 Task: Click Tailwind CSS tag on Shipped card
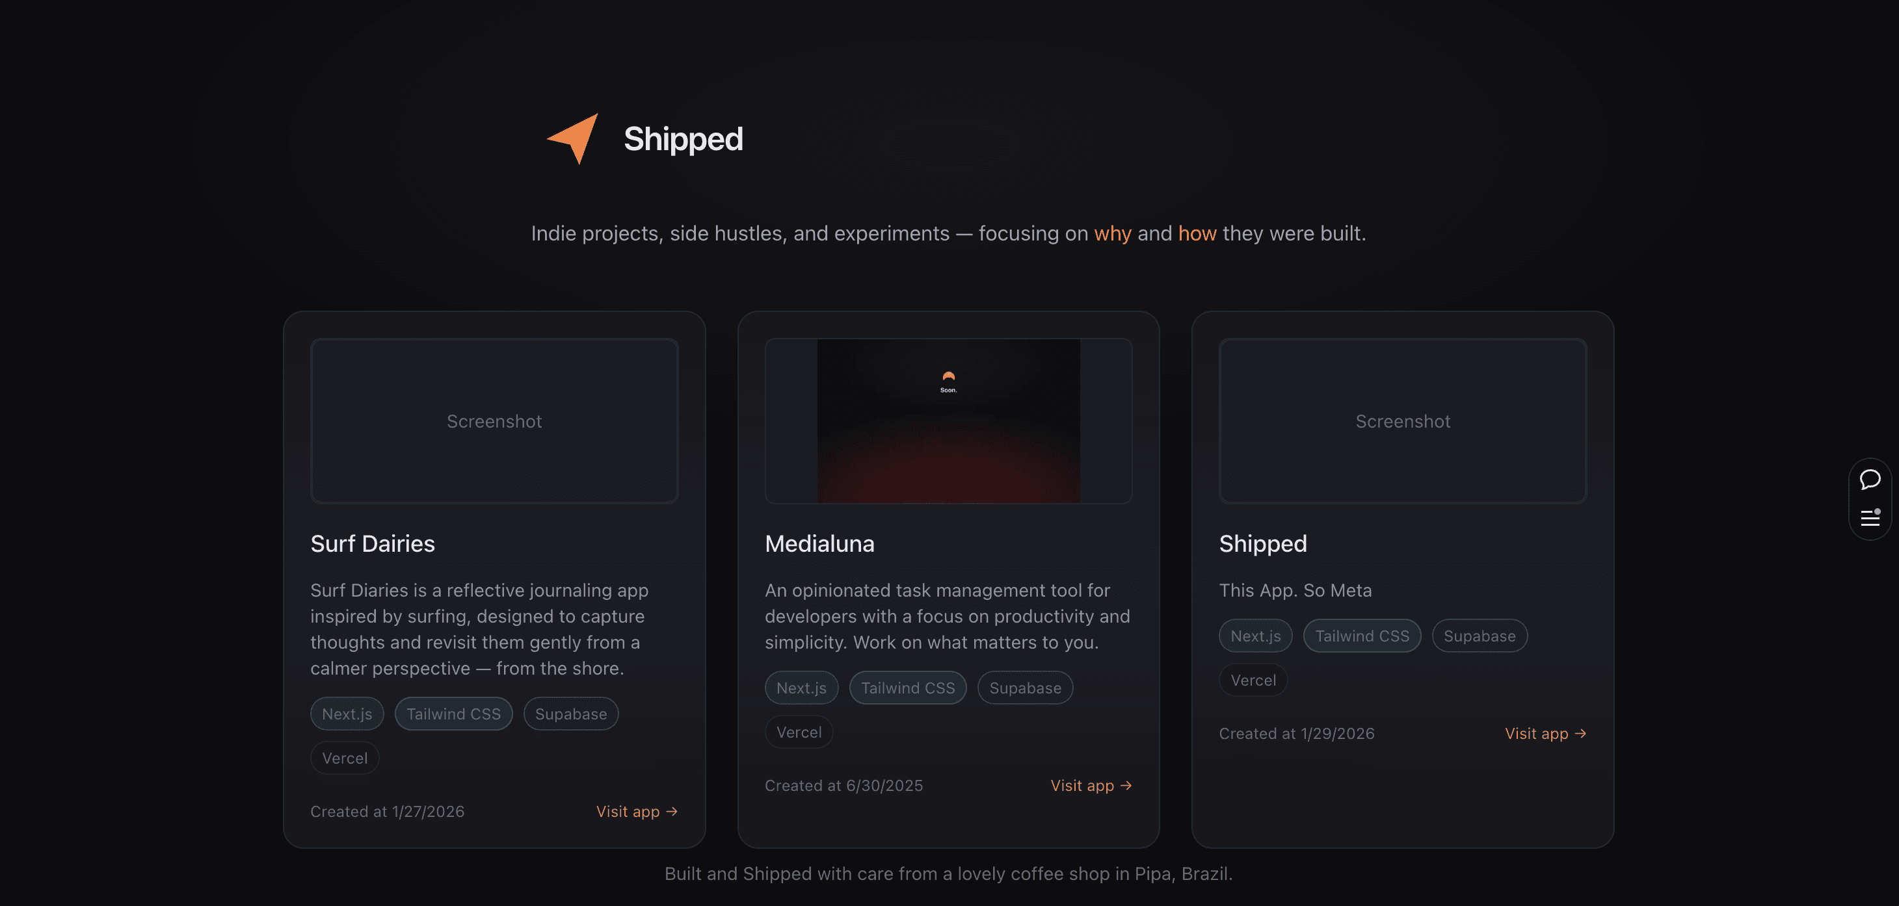click(x=1362, y=636)
